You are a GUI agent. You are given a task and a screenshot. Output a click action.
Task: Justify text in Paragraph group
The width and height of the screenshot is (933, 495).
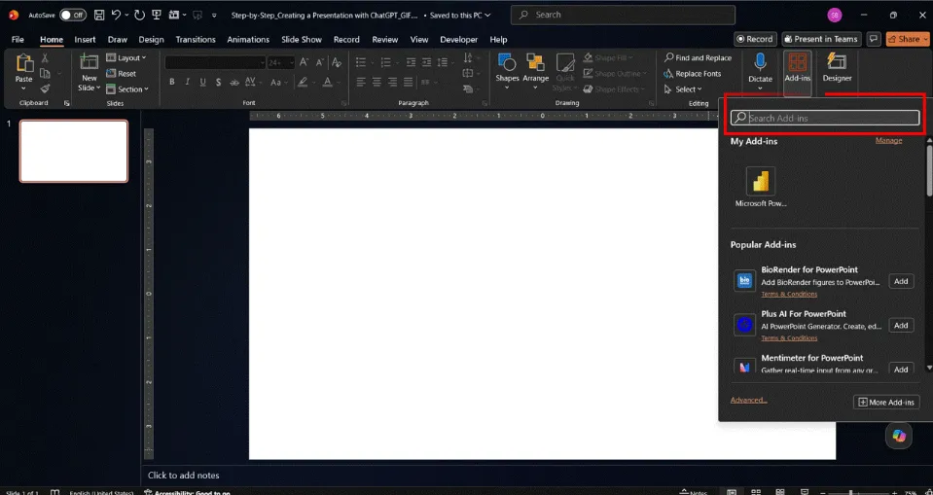408,82
